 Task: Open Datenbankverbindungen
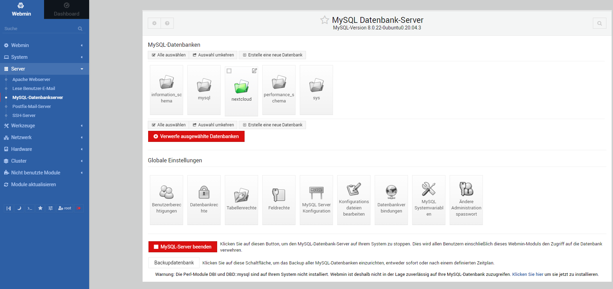[x=391, y=200]
